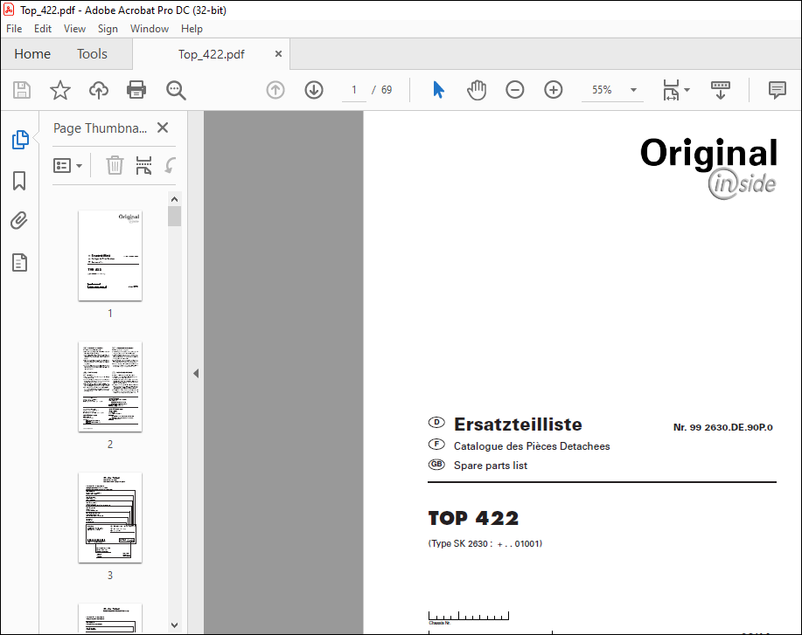Click the 55% zoom level field

tap(602, 90)
